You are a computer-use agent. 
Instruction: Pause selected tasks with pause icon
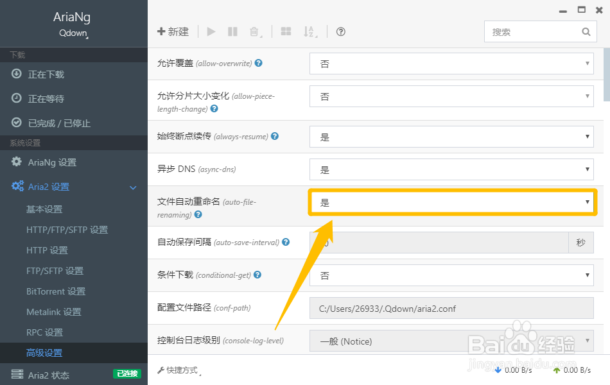coord(232,31)
